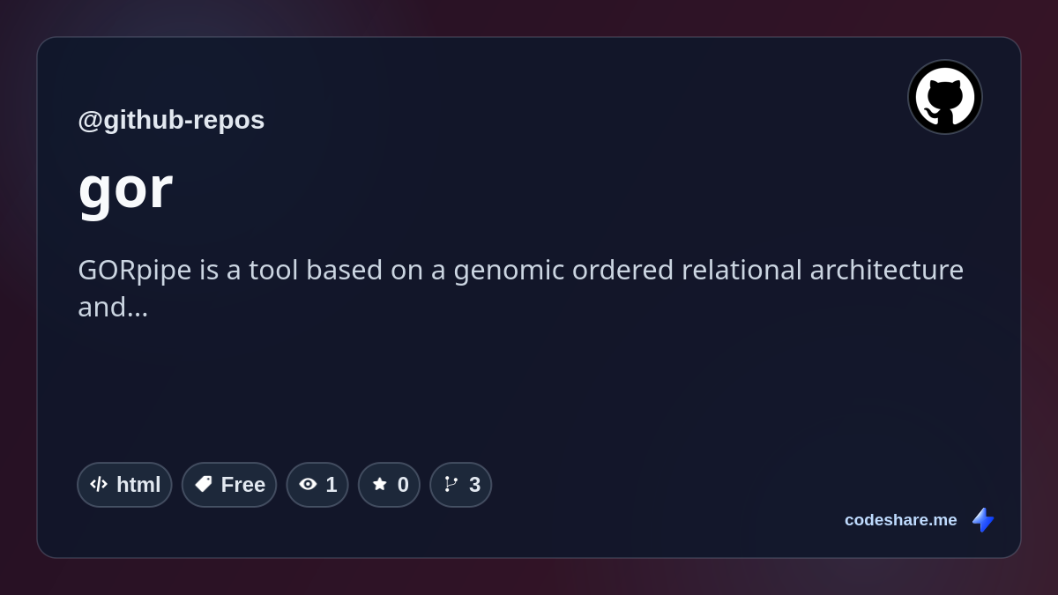Visit the codeshare.me link
1058x595 pixels.
(x=901, y=520)
